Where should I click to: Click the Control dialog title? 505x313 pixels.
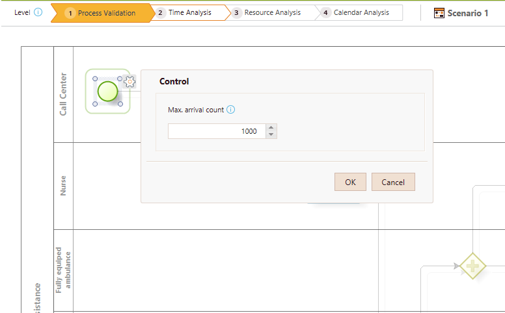pyautogui.click(x=174, y=81)
